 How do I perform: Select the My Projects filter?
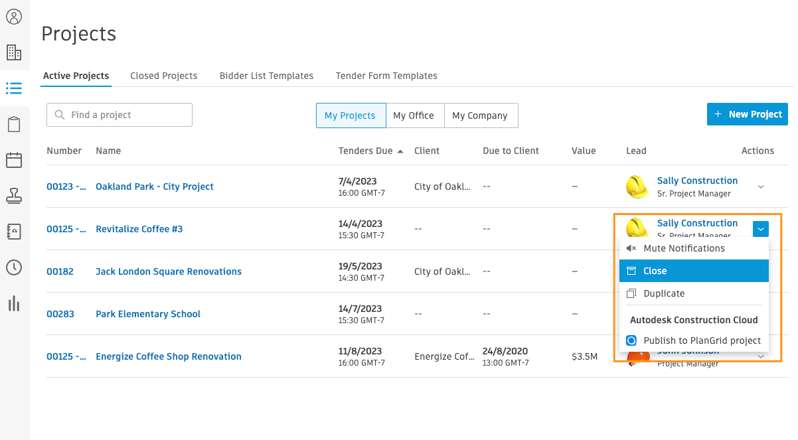click(350, 115)
